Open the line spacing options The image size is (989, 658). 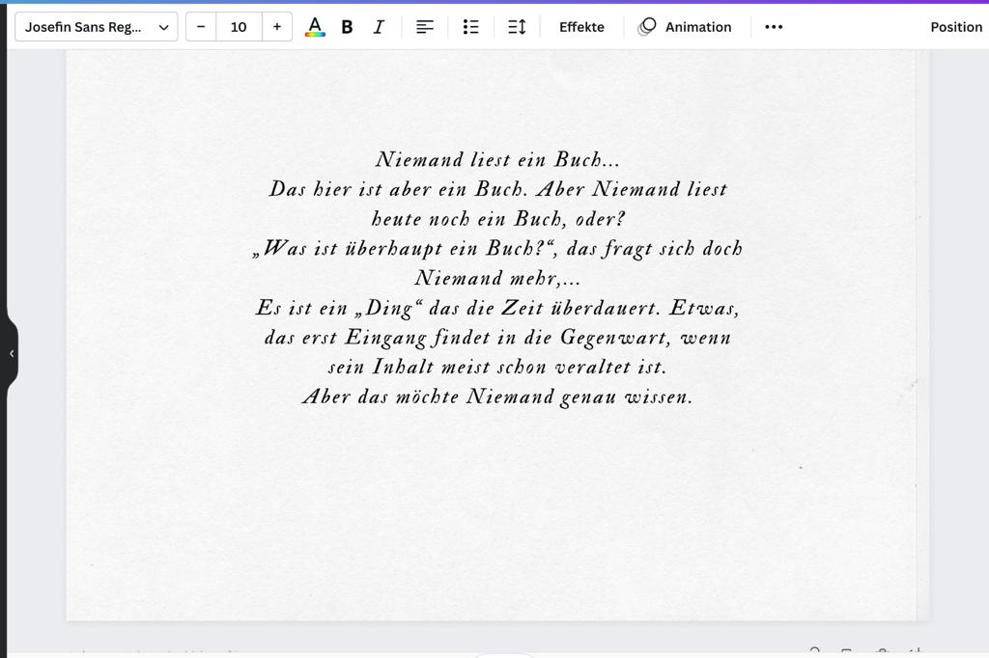[517, 27]
